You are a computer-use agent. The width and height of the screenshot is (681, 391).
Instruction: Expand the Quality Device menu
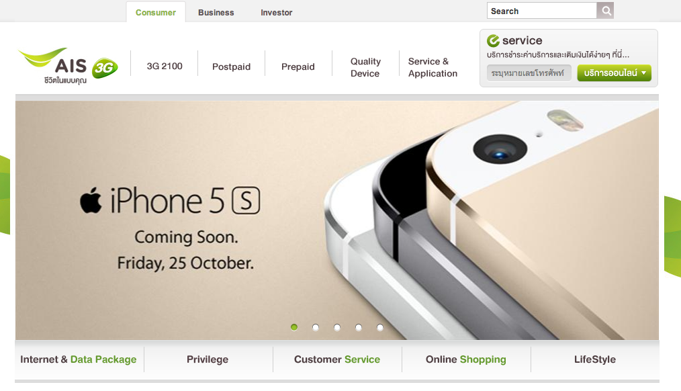(365, 67)
